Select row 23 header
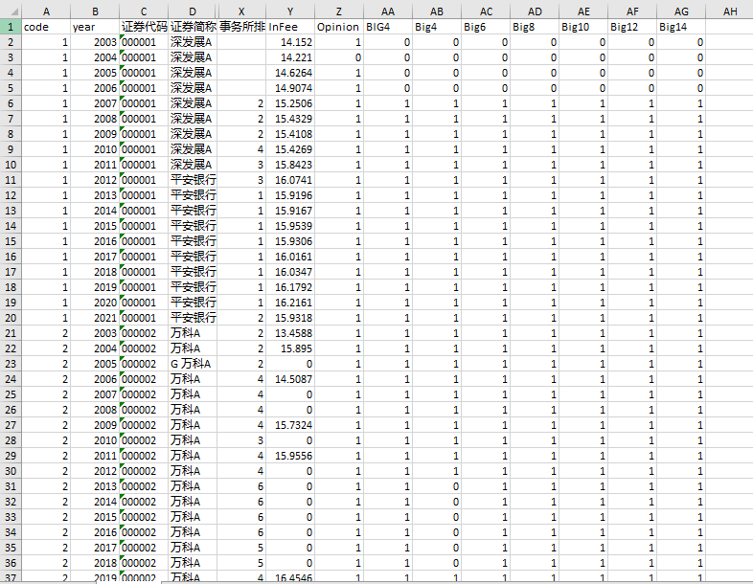The height and width of the screenshot is (584, 753). [x=10, y=364]
